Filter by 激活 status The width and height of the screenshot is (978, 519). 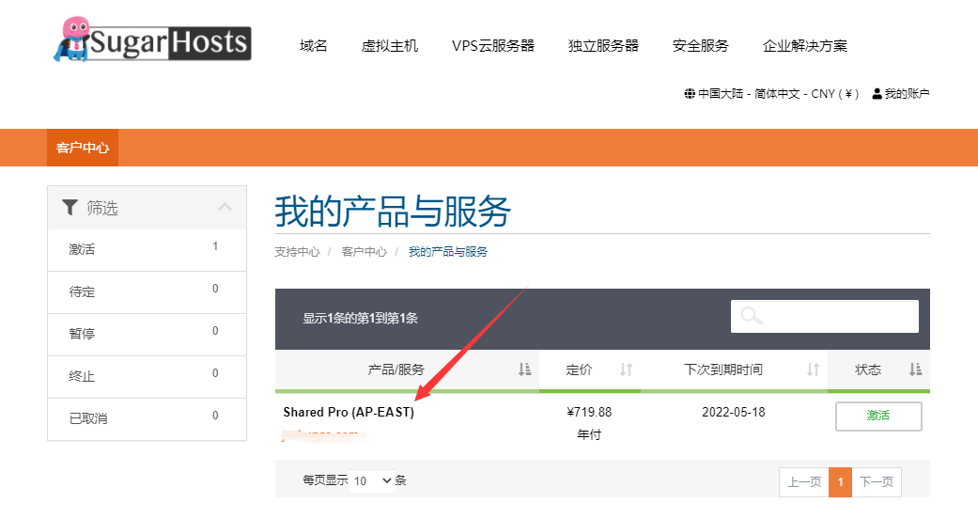pos(147,250)
